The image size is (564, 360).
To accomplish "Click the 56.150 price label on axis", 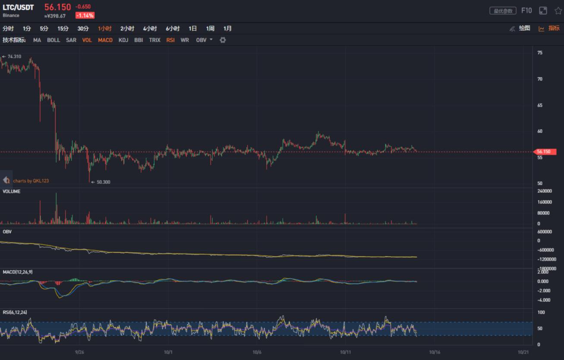I will click(x=546, y=152).
